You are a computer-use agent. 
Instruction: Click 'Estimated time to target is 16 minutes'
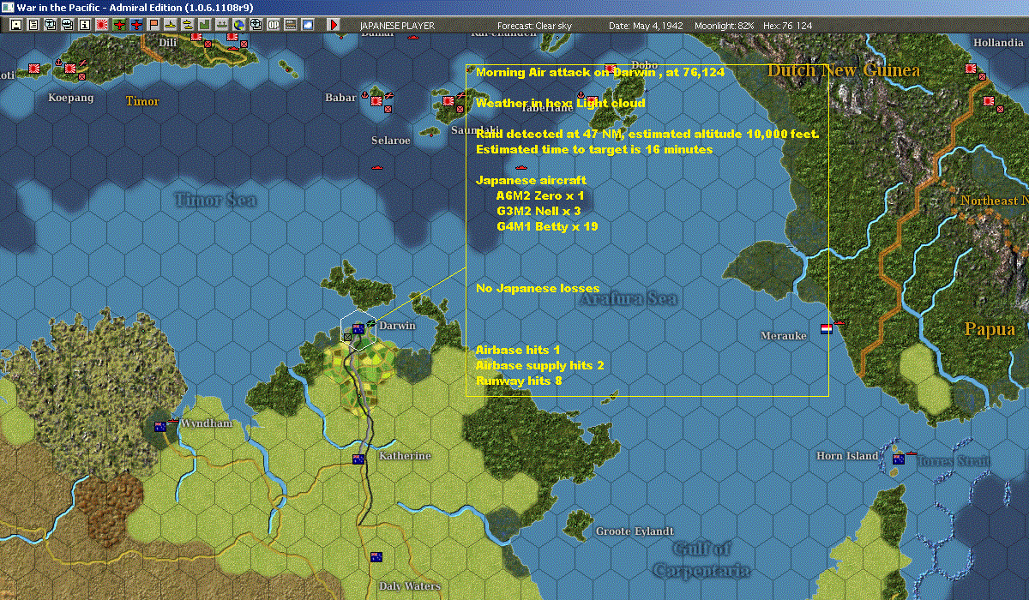point(594,149)
